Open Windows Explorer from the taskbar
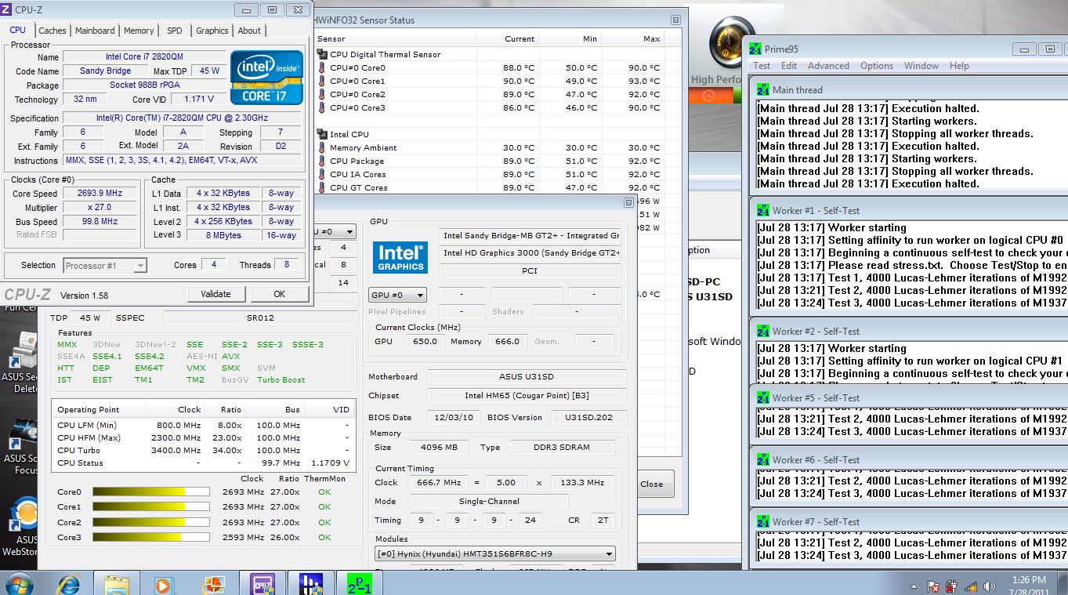 click(x=117, y=584)
